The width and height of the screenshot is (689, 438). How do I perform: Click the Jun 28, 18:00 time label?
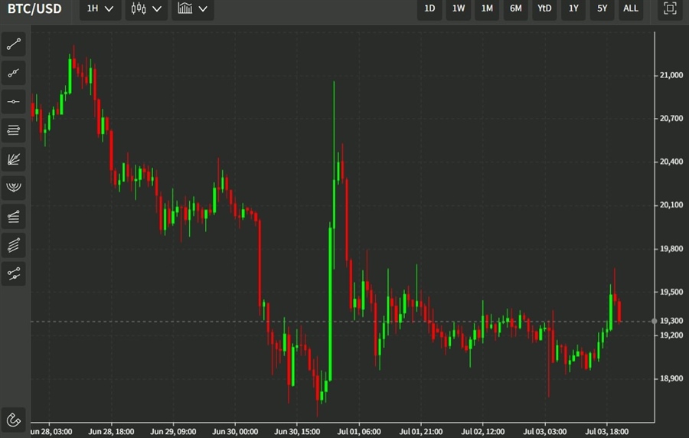111,432
